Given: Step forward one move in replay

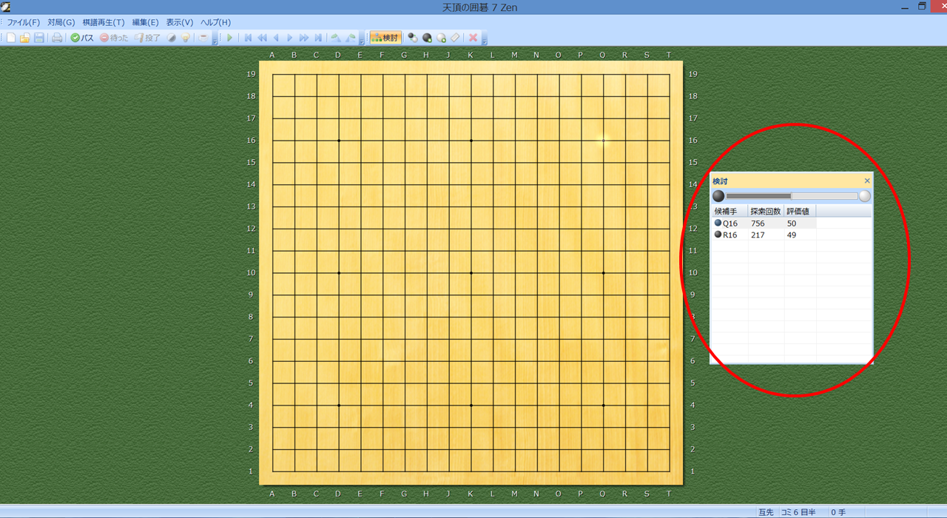Looking at the screenshot, I should 290,38.
